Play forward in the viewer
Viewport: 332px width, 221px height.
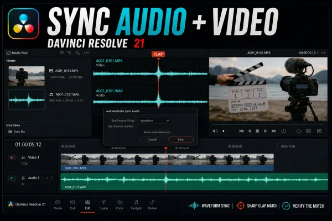pyautogui.click(x=265, y=131)
